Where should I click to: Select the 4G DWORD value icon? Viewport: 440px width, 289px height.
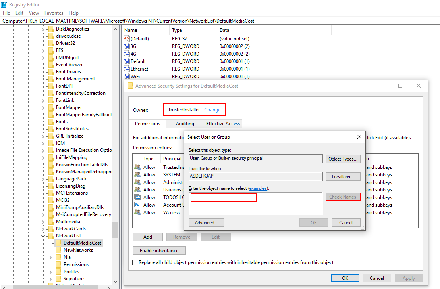point(127,54)
